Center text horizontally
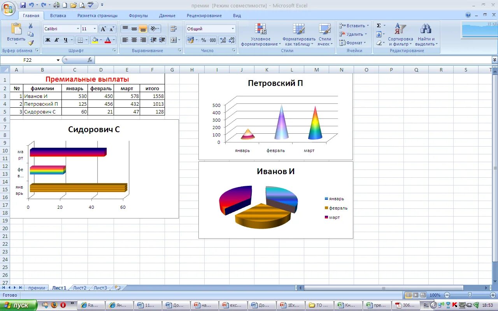Screen dimensions: 498x311 [134, 40]
